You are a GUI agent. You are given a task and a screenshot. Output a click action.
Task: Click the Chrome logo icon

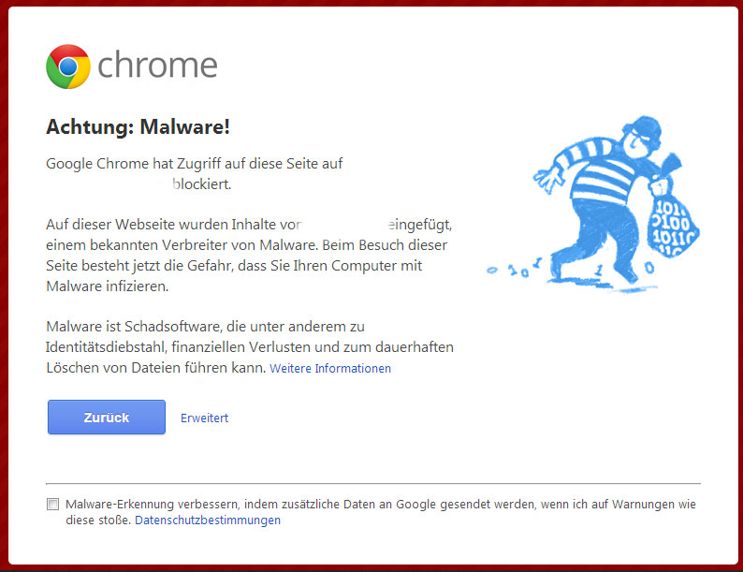(x=67, y=66)
